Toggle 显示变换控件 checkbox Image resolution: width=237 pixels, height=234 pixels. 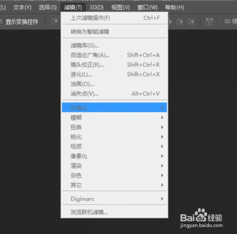1,22
